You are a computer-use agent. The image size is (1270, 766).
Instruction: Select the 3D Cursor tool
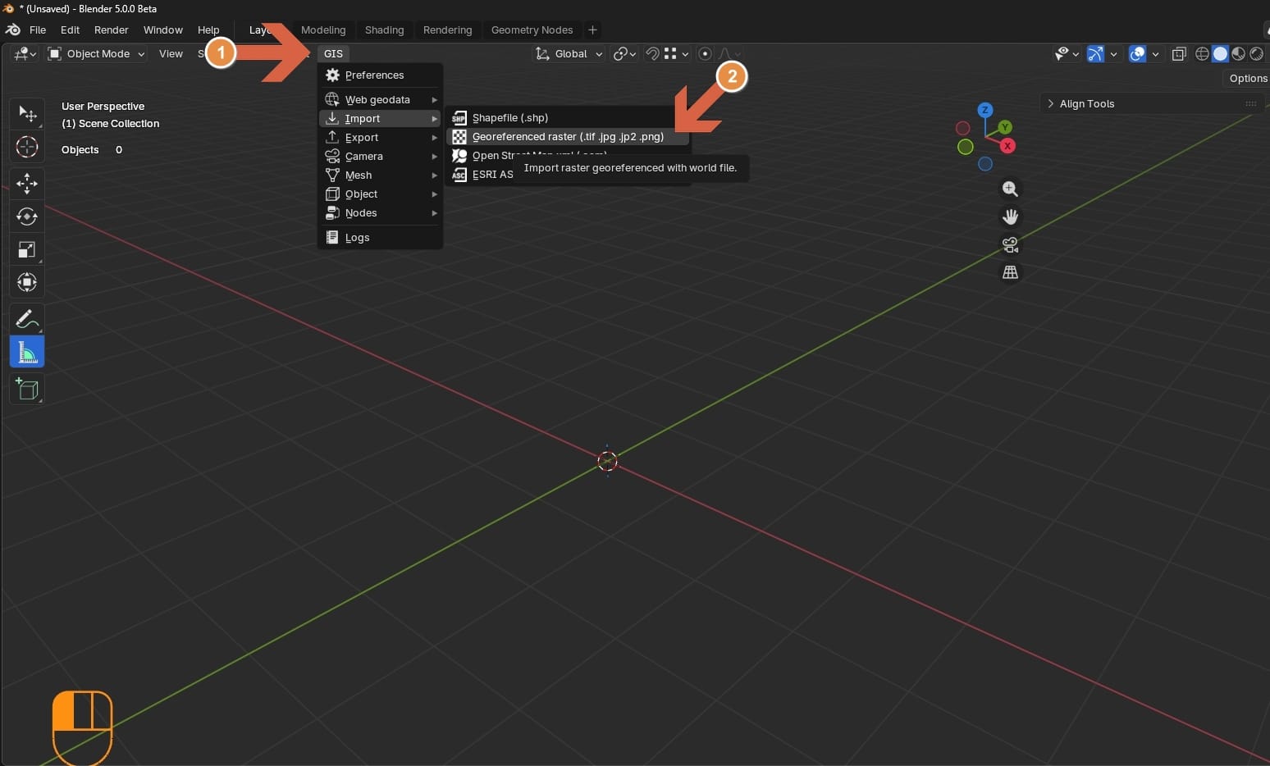click(27, 147)
